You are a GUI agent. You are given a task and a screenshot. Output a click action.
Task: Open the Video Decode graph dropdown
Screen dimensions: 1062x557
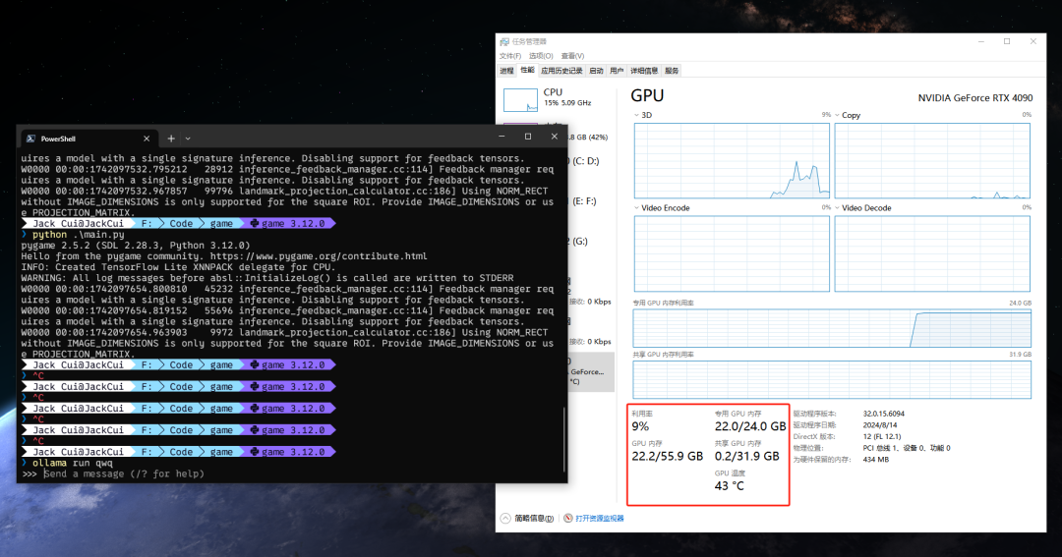837,208
